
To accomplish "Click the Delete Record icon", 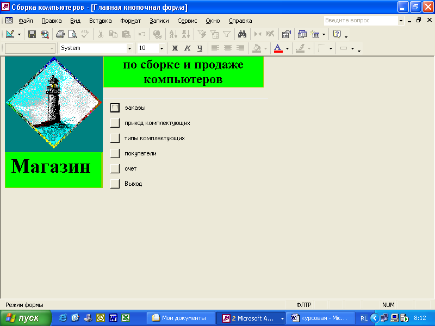I will click(x=270, y=34).
